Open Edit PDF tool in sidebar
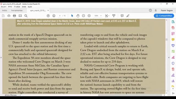 tap(173, 34)
